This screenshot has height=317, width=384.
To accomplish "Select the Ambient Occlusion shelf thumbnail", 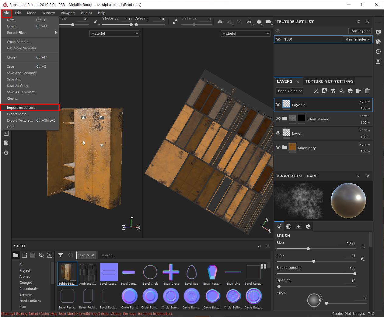I will (88, 274).
